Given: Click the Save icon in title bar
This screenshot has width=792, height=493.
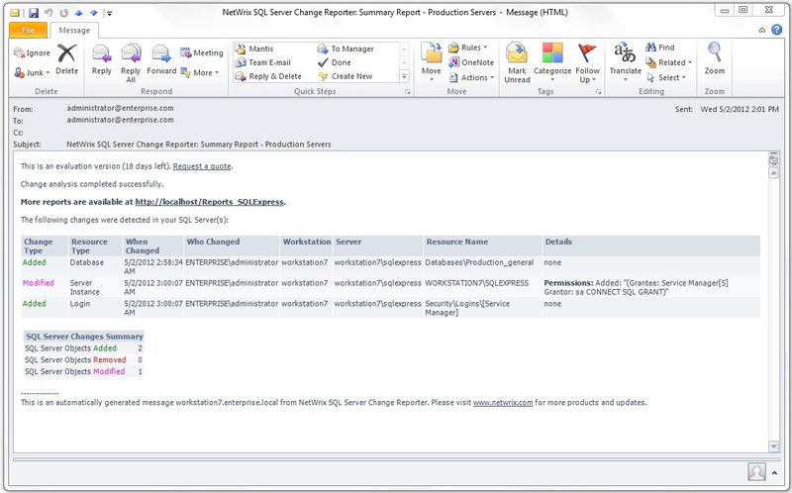Looking at the screenshot, I should 34,13.
